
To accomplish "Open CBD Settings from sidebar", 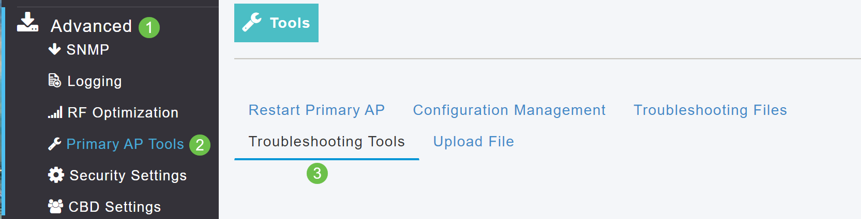I will [115, 207].
